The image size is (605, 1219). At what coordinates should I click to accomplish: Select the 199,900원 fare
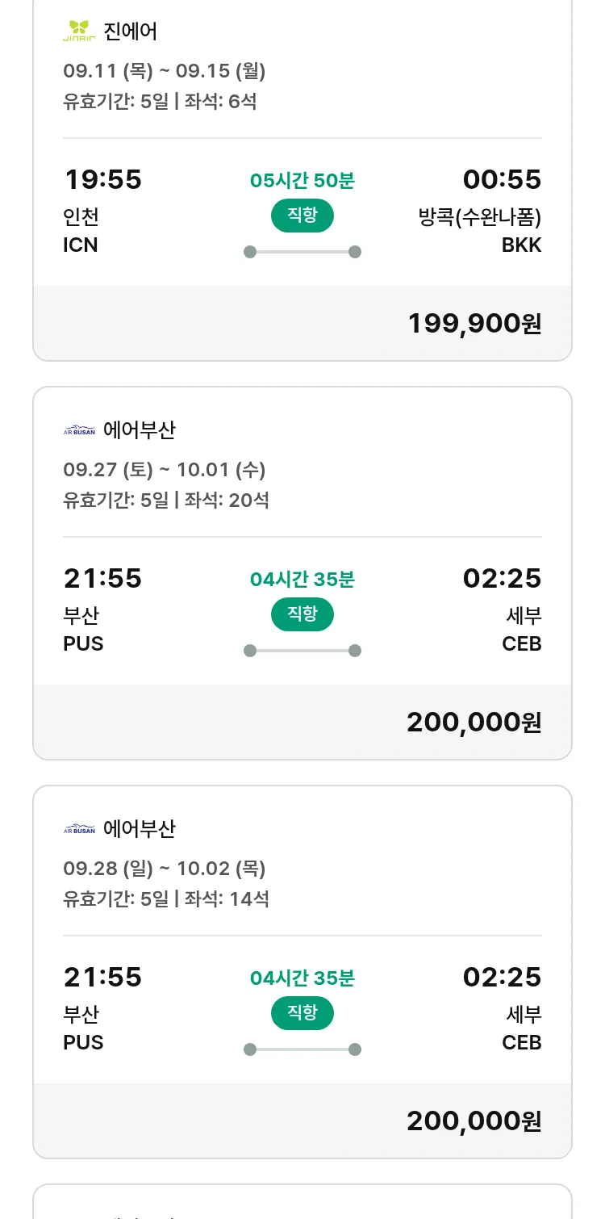(x=474, y=324)
